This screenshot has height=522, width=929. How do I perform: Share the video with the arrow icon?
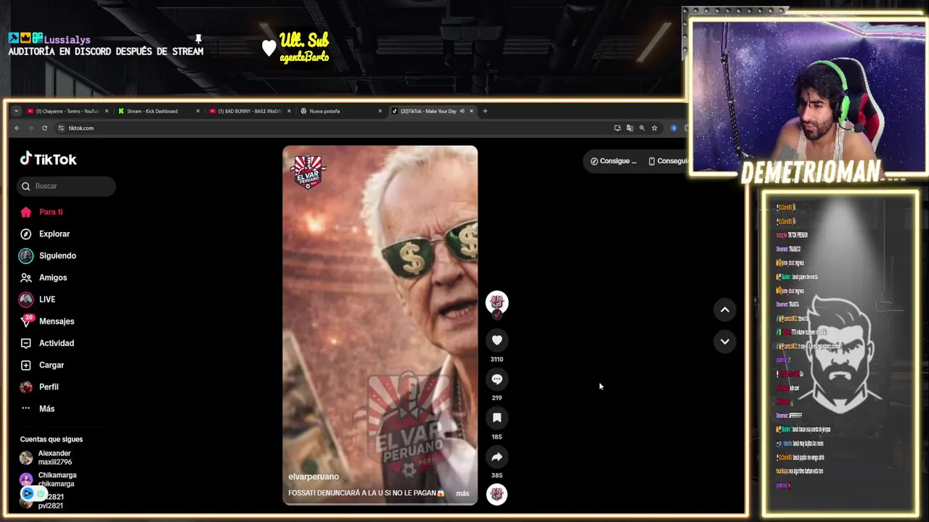pyautogui.click(x=496, y=457)
